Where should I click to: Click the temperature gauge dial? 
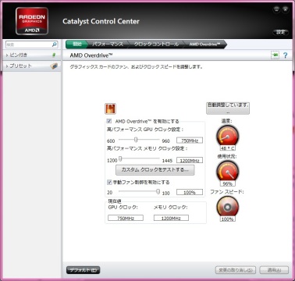[227, 136]
